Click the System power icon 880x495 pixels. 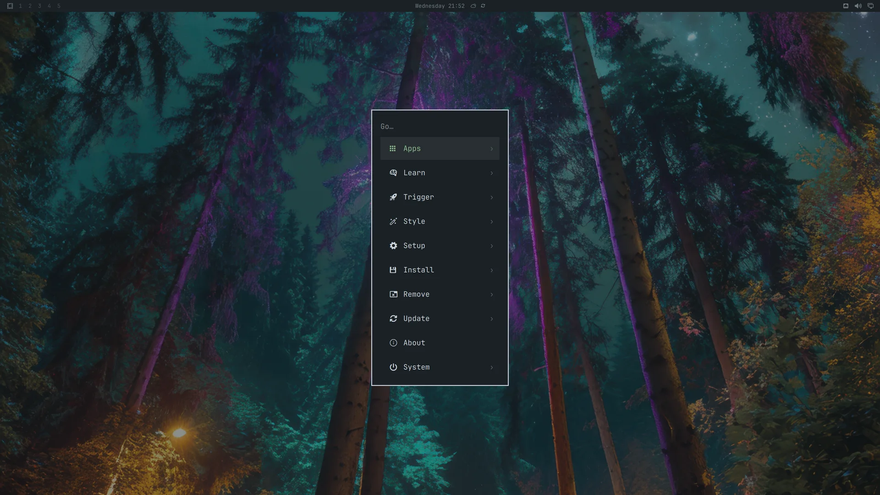393,367
